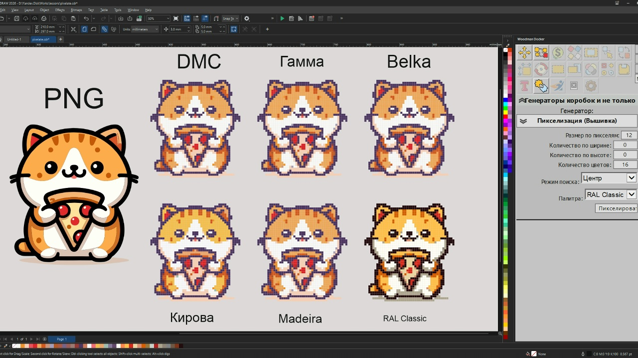Toggle apply to current page only button
Viewport: 638px width, 358px height.
[x=113, y=29]
